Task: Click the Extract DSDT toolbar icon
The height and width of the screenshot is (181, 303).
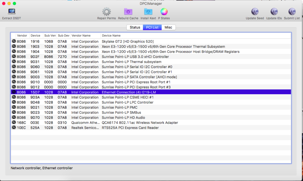Action: (12, 12)
